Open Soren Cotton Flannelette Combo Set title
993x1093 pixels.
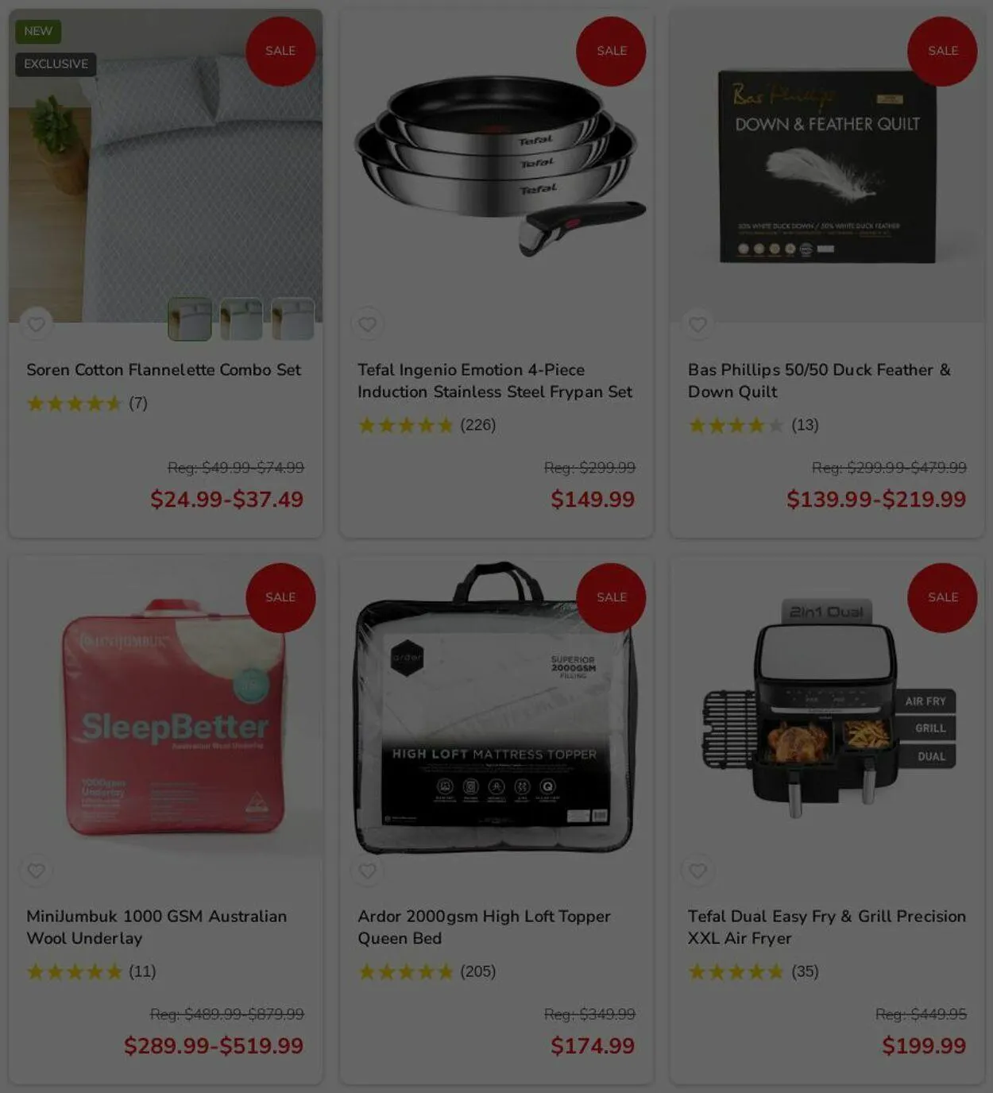pyautogui.click(x=164, y=369)
